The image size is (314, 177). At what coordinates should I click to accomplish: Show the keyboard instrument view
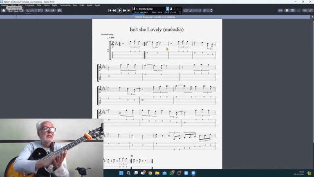tap(293, 10)
